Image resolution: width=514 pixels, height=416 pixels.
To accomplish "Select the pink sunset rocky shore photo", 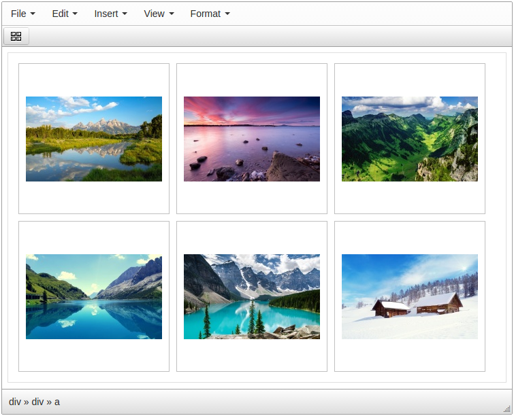I will (x=252, y=139).
